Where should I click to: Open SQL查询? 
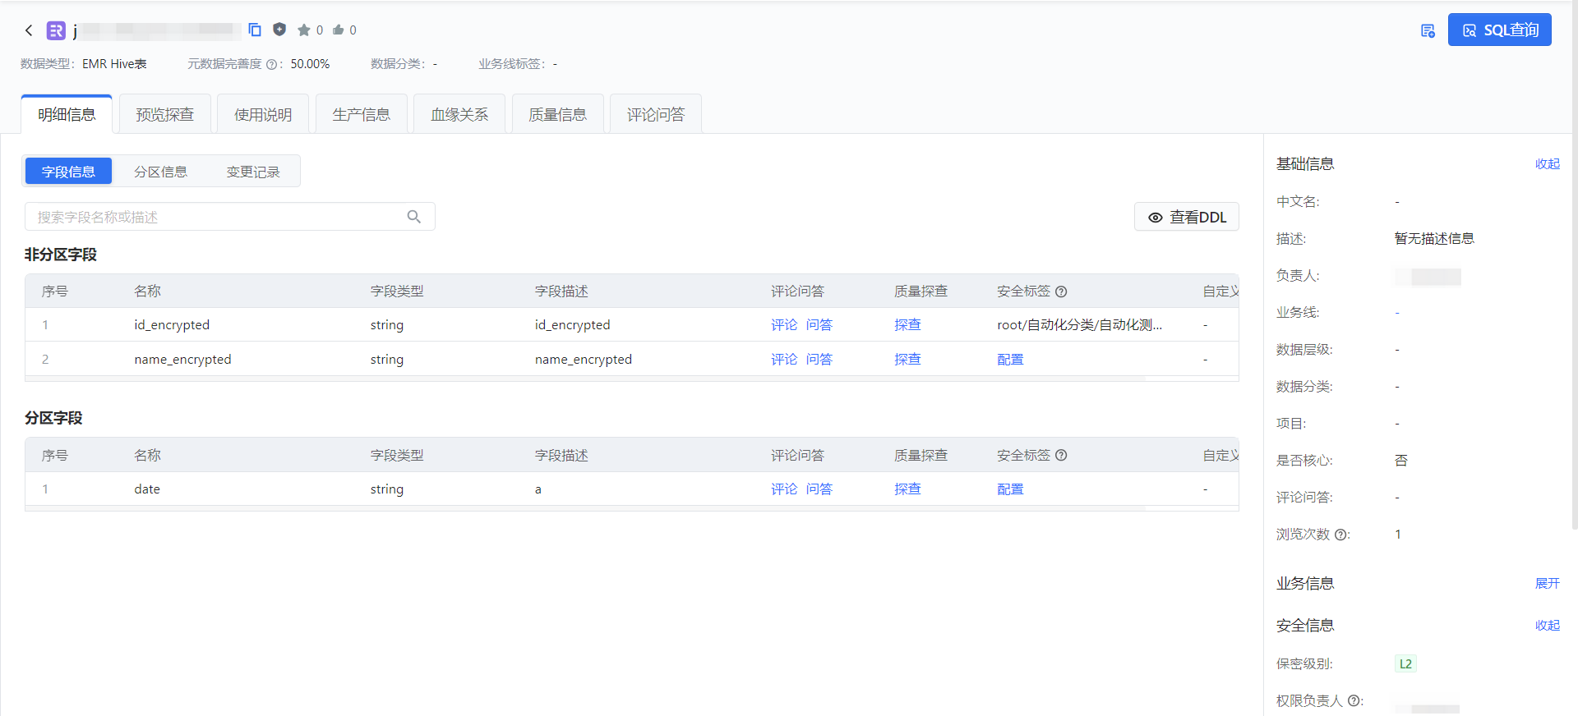coord(1499,30)
